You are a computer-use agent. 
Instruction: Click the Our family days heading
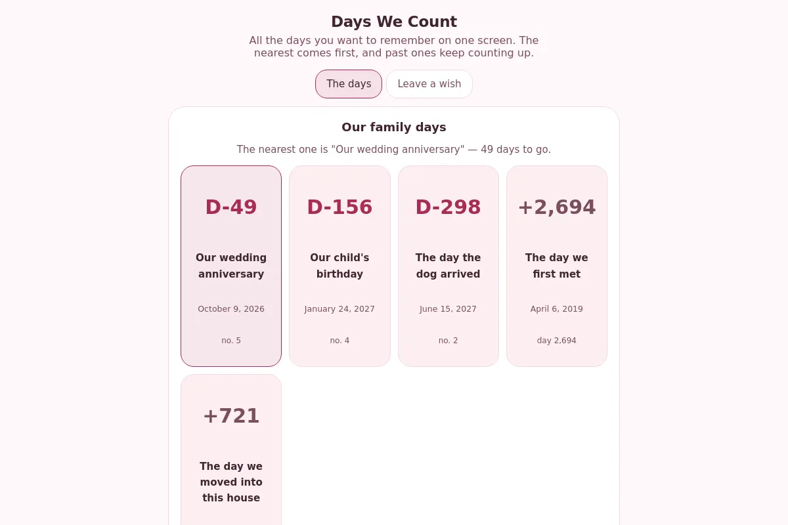coord(394,127)
